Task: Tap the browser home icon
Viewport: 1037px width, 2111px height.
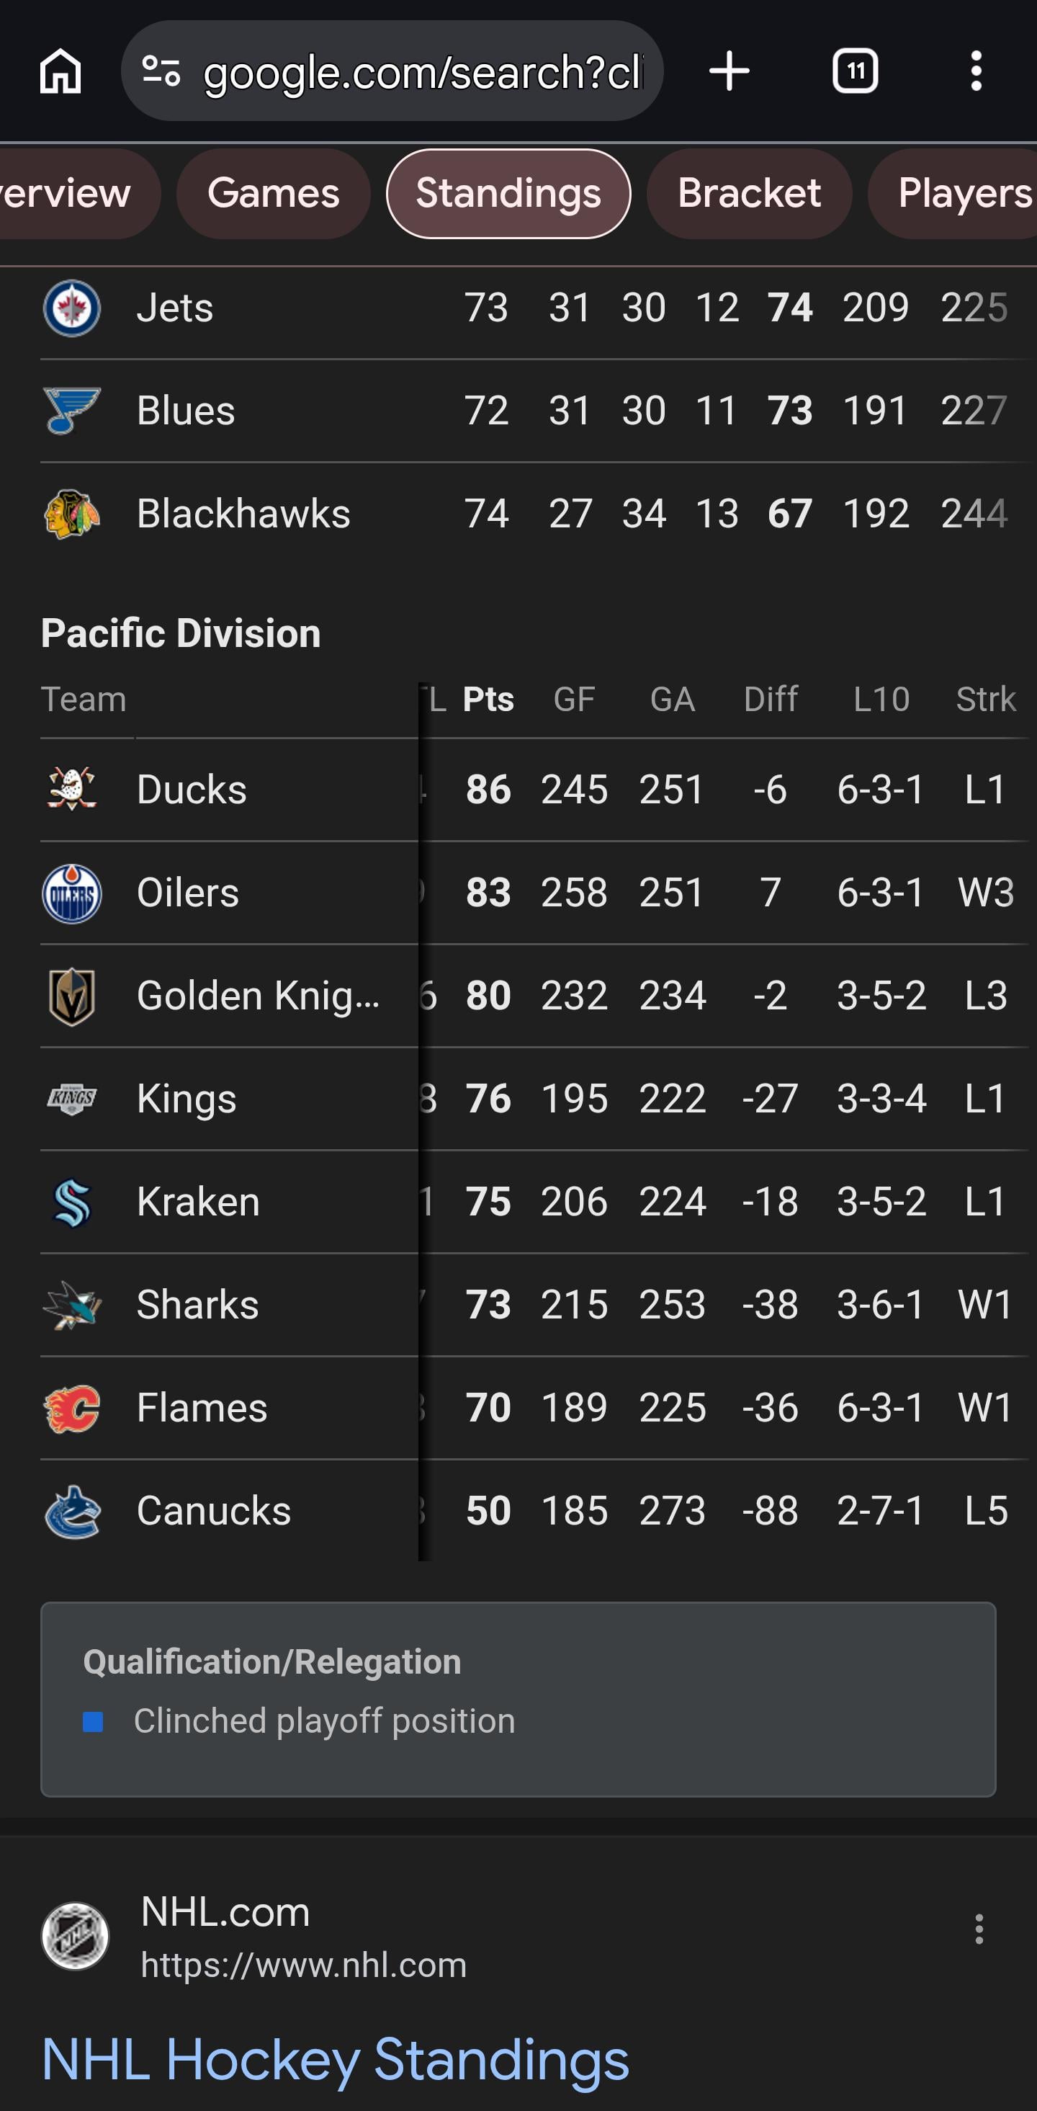Action: (x=60, y=71)
